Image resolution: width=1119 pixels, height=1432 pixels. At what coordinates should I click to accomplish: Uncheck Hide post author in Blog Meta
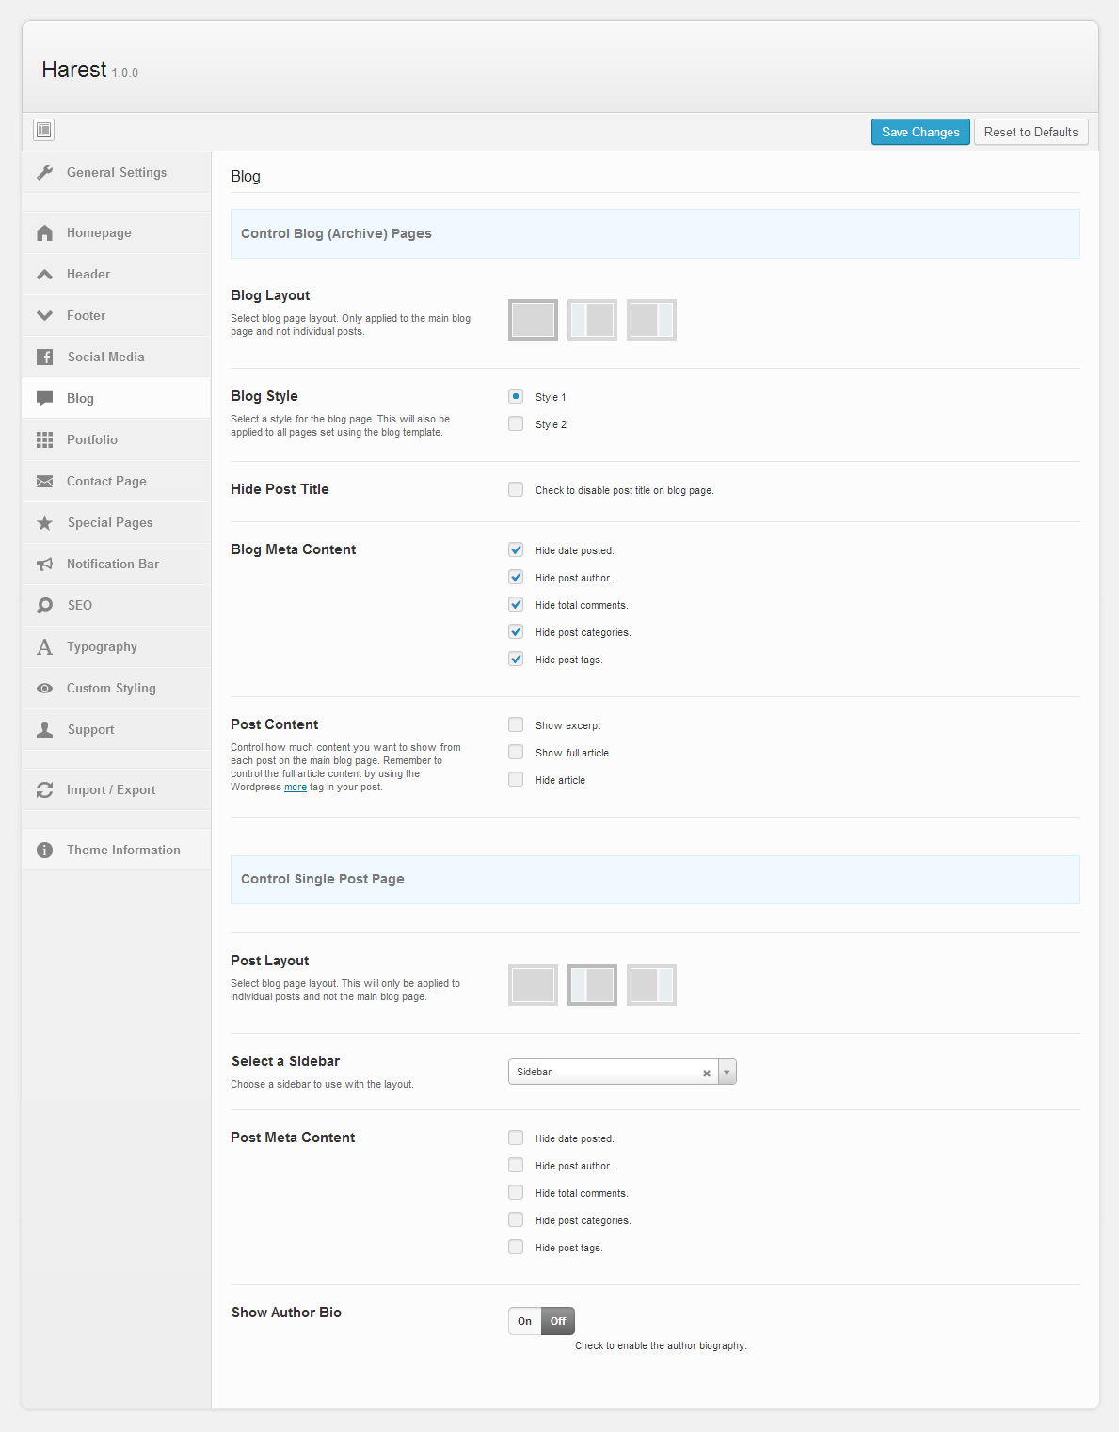tap(516, 577)
